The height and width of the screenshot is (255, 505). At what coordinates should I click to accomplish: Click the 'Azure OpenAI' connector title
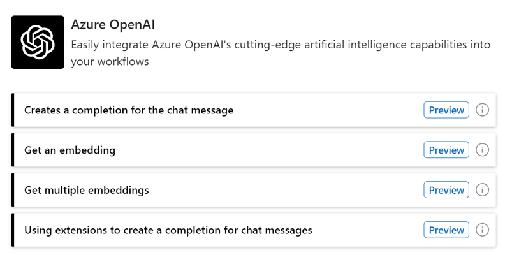[x=113, y=25]
